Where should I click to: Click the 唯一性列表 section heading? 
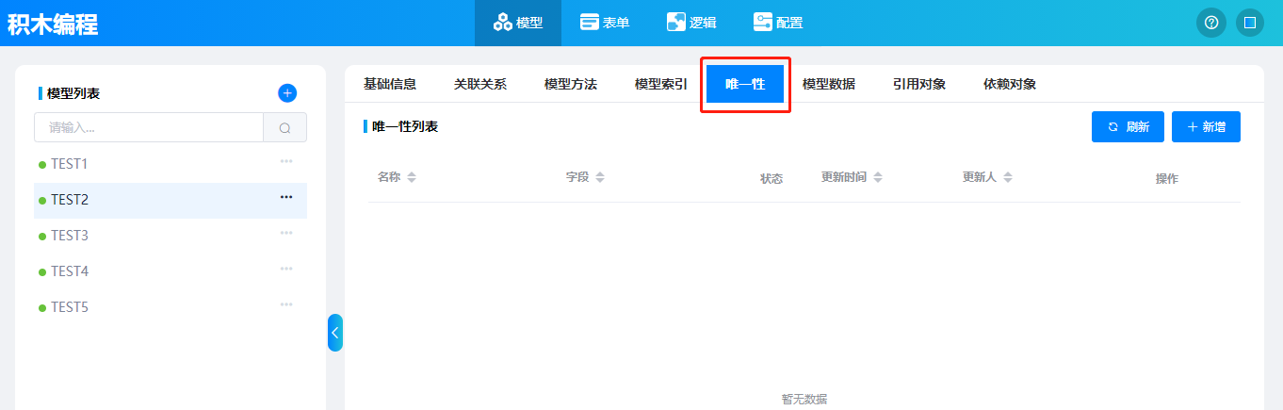click(405, 126)
